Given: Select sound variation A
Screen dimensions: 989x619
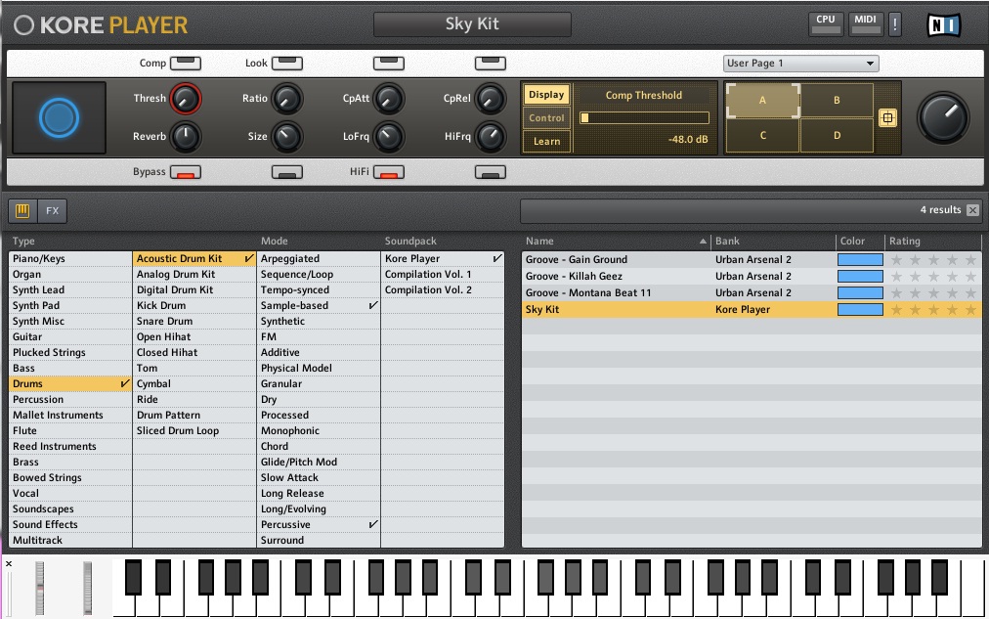Looking at the screenshot, I should [762, 101].
